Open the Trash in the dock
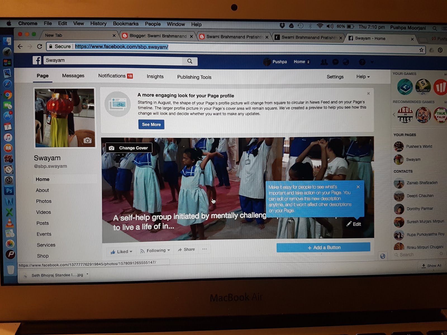Viewport: 447px width, 335px height. (x=10, y=269)
